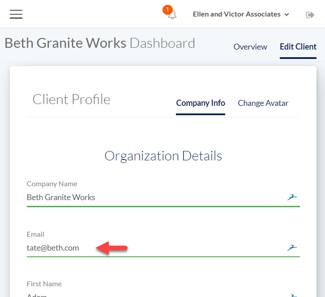This screenshot has width=325, height=297.
Task: Click the First Name field label
Action: [44, 284]
